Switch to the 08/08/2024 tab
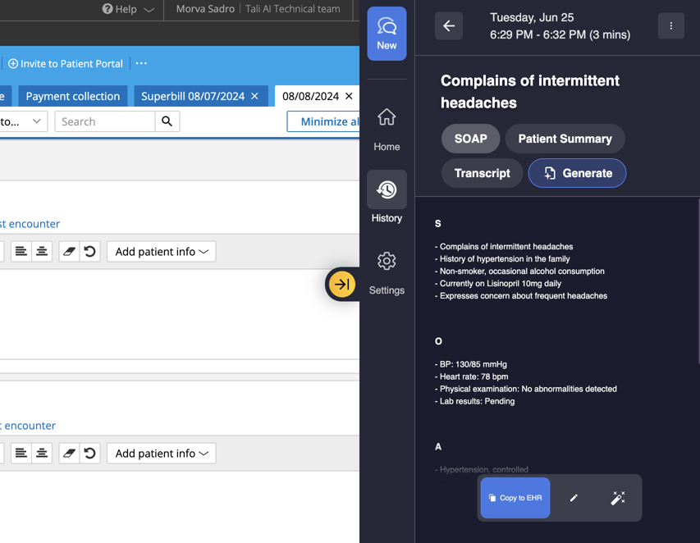The width and height of the screenshot is (700, 543). 312,95
